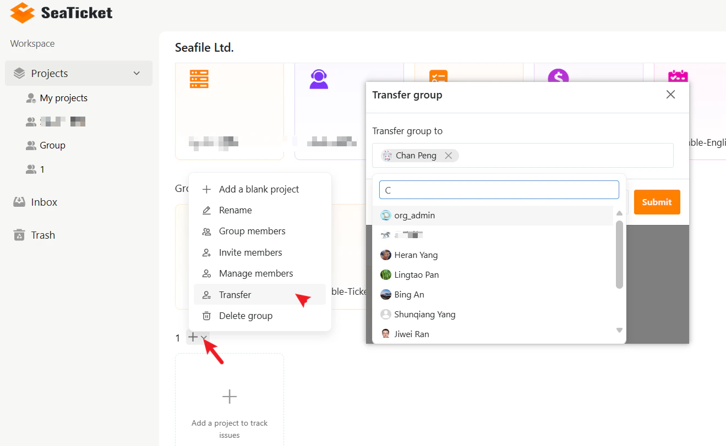Select Rename in the context menu

click(260, 210)
